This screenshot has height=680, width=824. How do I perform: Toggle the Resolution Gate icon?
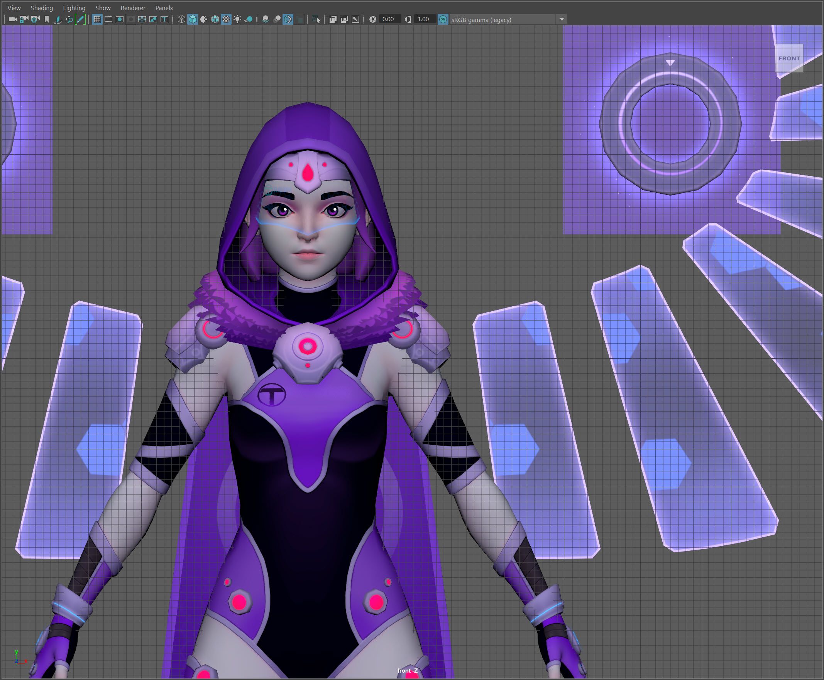click(120, 19)
